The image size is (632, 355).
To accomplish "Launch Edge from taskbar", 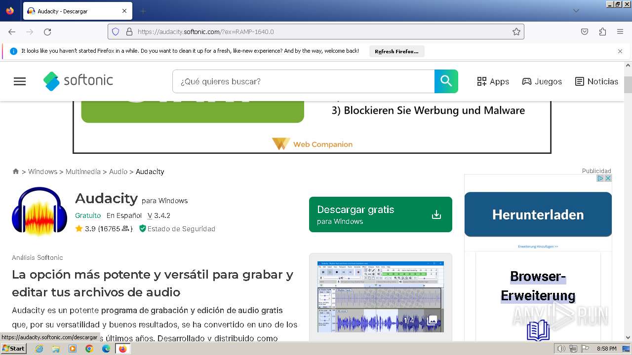I will coord(106,349).
